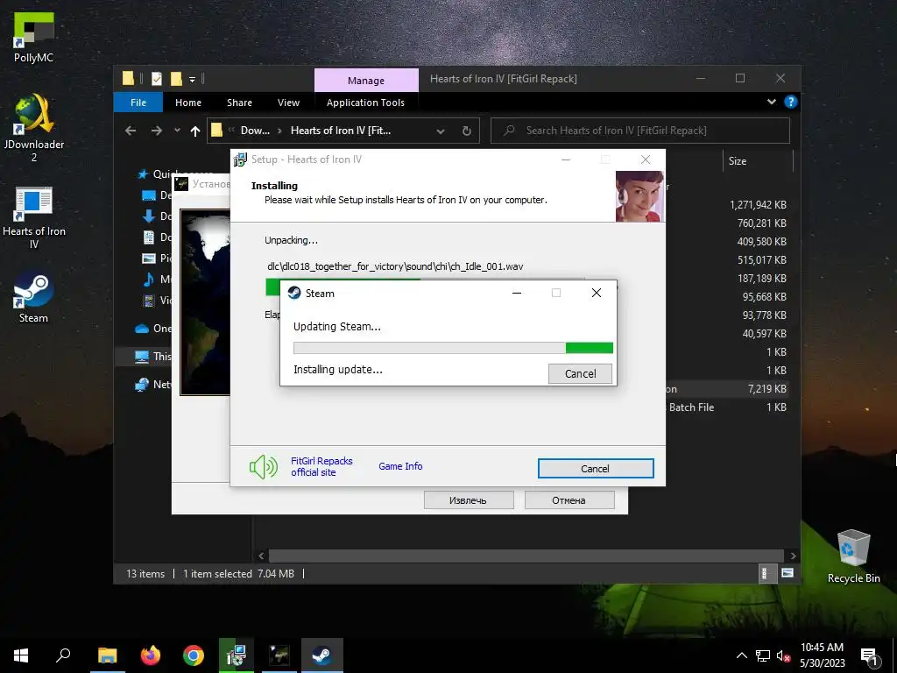Launch Chrome from the taskbar
This screenshot has height=673, width=897.
point(194,655)
